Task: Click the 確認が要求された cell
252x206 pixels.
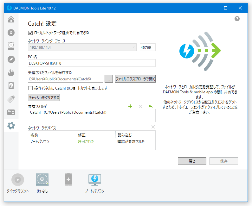Action: [x=131, y=142]
